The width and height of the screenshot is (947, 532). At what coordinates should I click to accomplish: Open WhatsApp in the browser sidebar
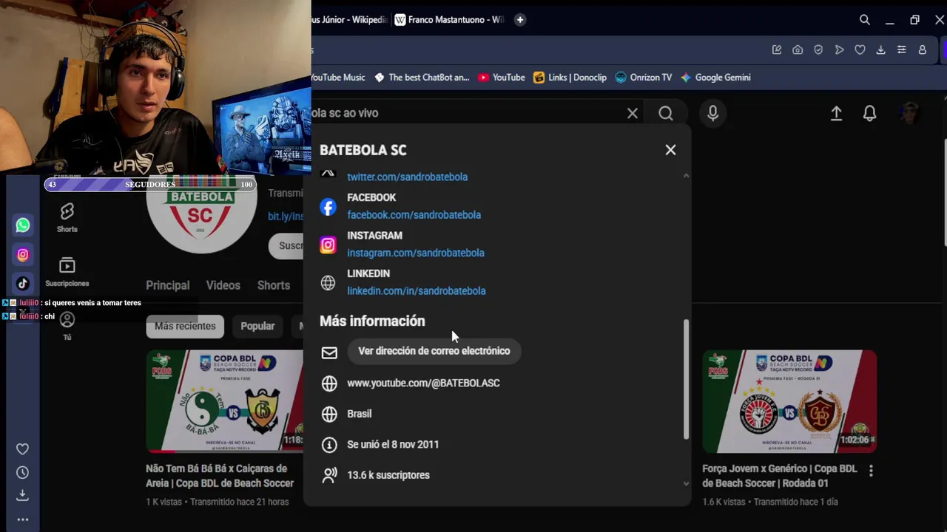(x=23, y=225)
